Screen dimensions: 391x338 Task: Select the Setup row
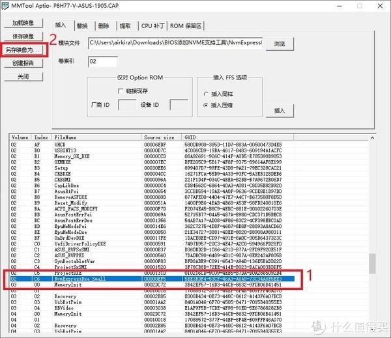(x=152, y=168)
